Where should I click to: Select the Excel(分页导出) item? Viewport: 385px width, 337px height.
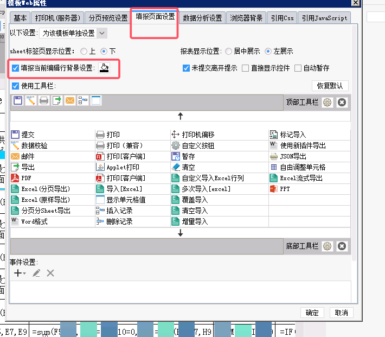pyautogui.click(x=53, y=189)
